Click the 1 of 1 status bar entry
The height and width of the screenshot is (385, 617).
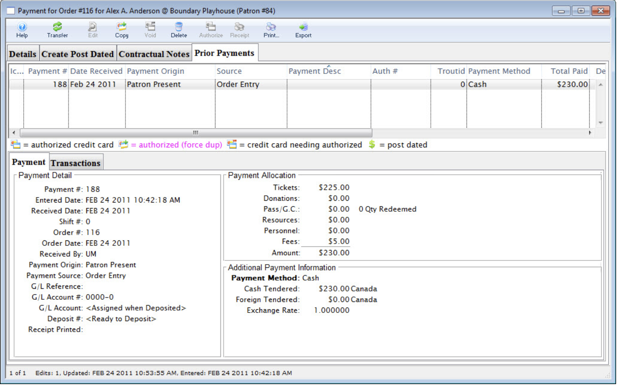pos(18,373)
